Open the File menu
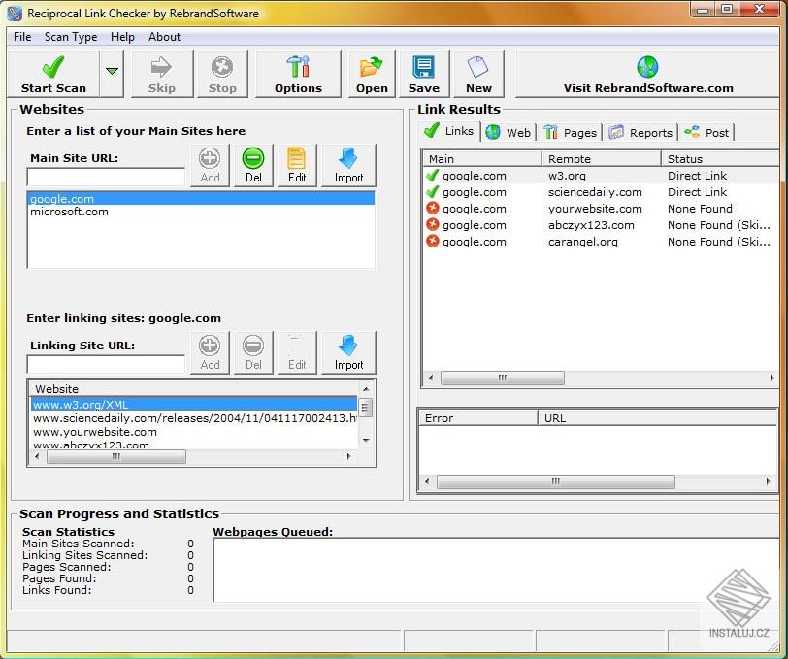 pyautogui.click(x=22, y=37)
